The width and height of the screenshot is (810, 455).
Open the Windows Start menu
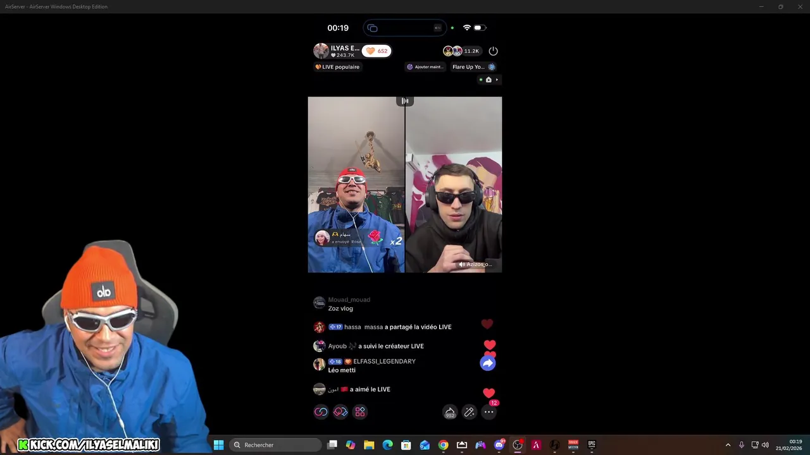(218, 445)
